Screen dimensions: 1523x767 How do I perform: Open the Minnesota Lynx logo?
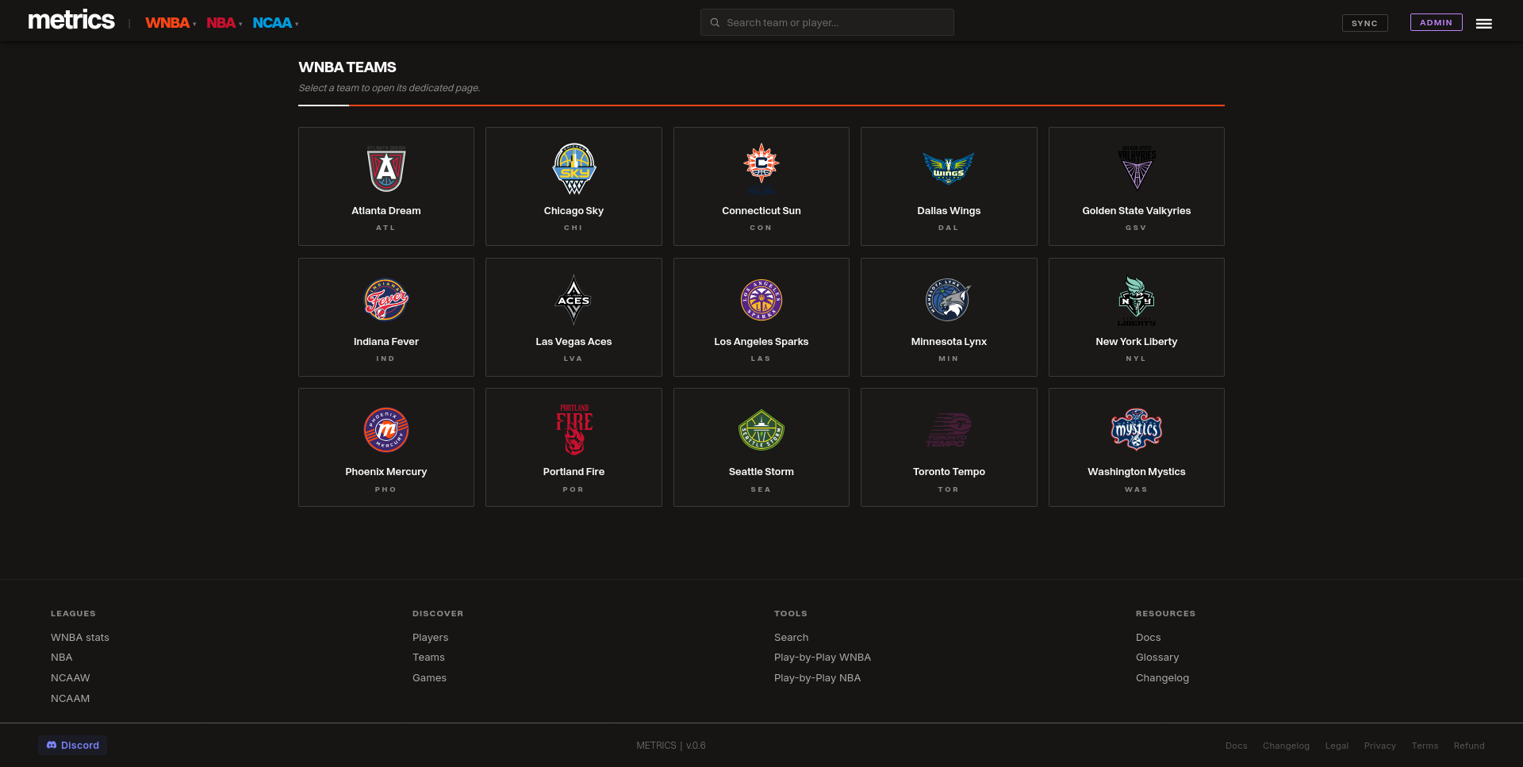point(949,300)
